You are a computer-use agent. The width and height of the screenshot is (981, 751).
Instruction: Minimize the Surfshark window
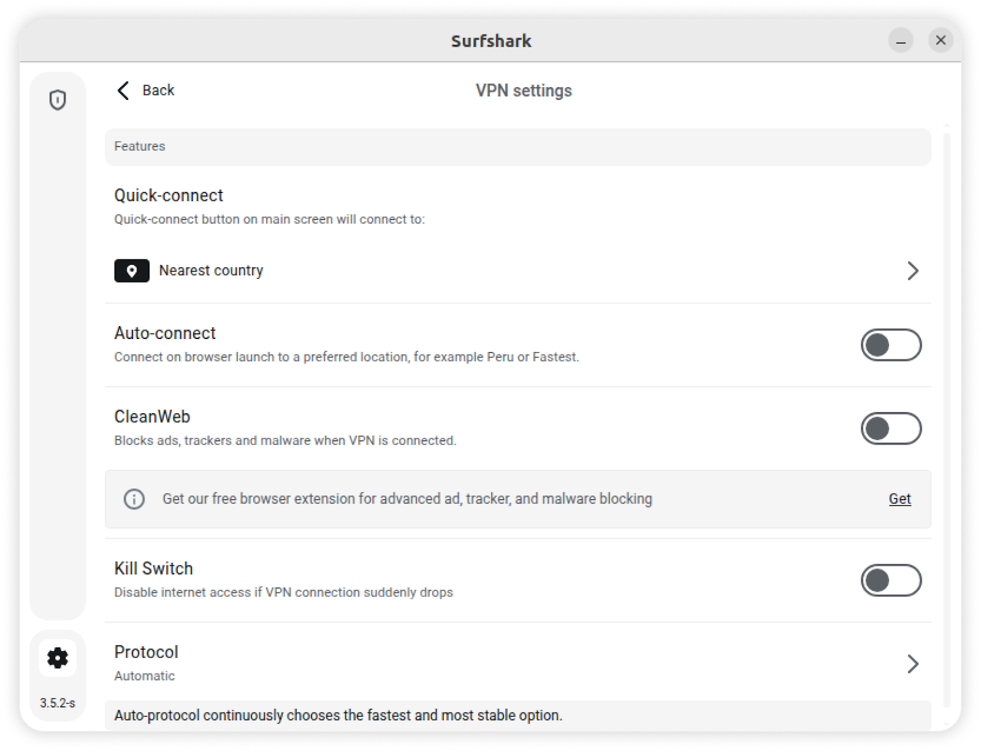point(901,41)
